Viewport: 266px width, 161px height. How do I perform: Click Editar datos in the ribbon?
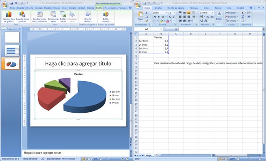63,17
